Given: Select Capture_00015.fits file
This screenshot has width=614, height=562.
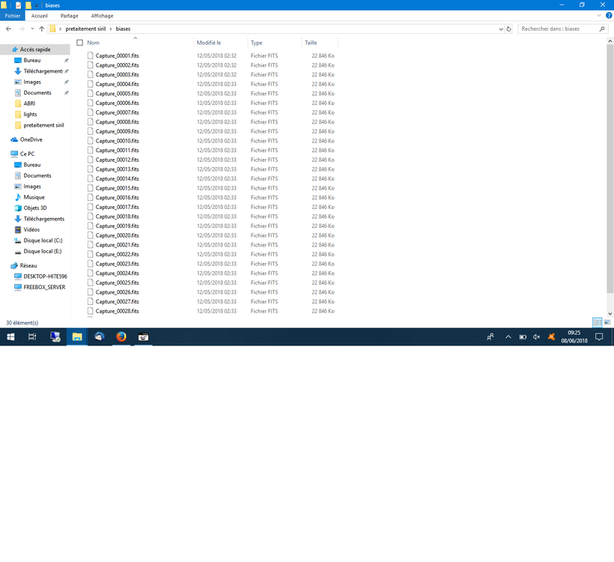Looking at the screenshot, I should coord(117,188).
